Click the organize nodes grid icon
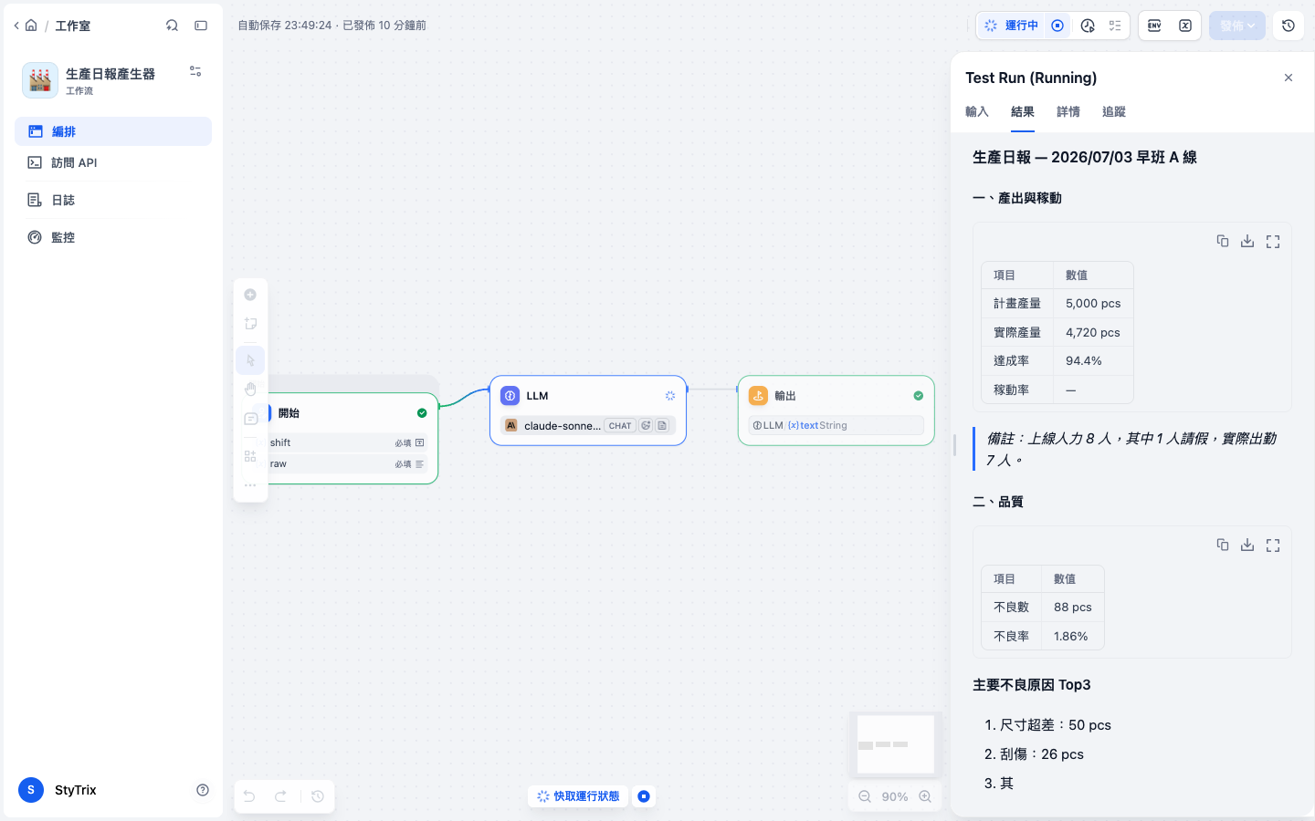The width and height of the screenshot is (1315, 821). [250, 456]
